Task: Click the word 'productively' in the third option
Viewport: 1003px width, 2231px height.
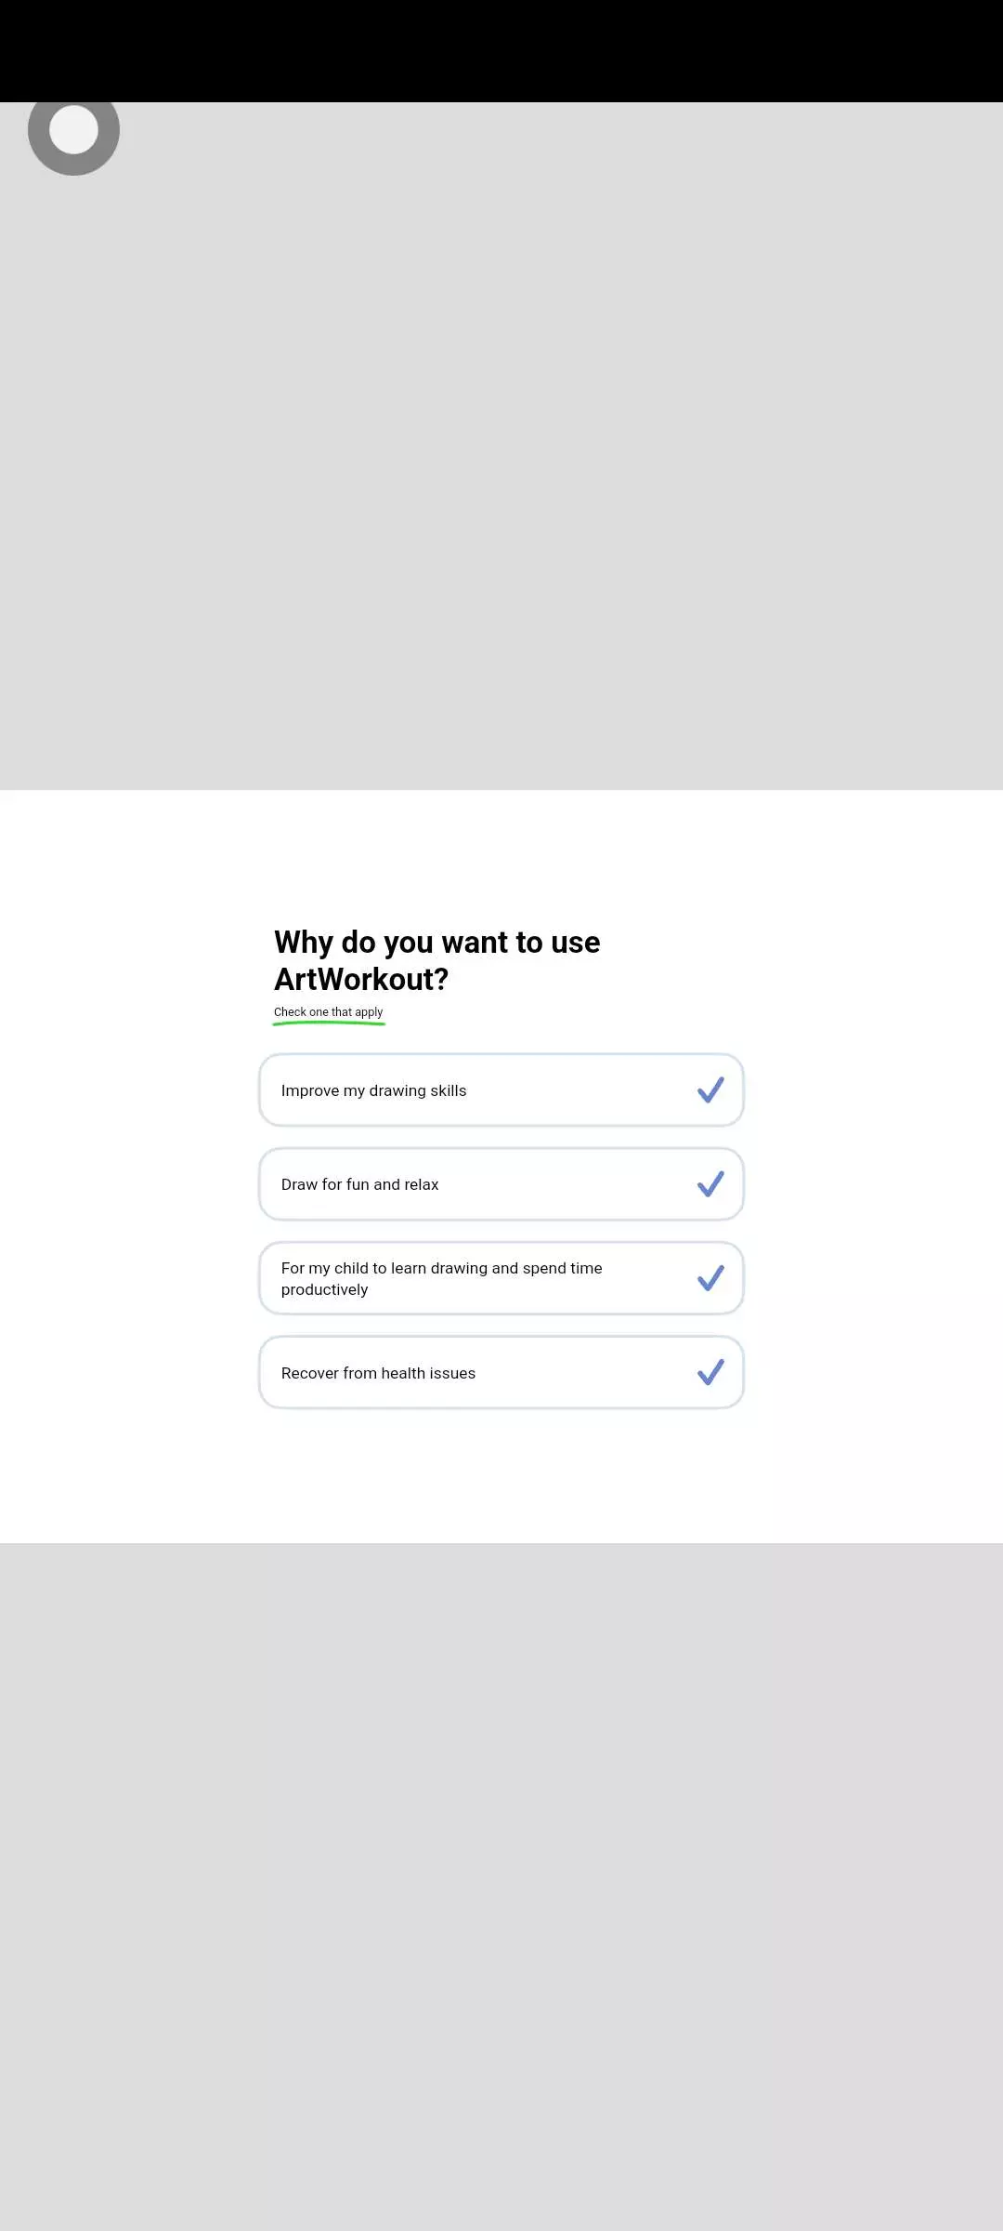Action: point(324,1289)
